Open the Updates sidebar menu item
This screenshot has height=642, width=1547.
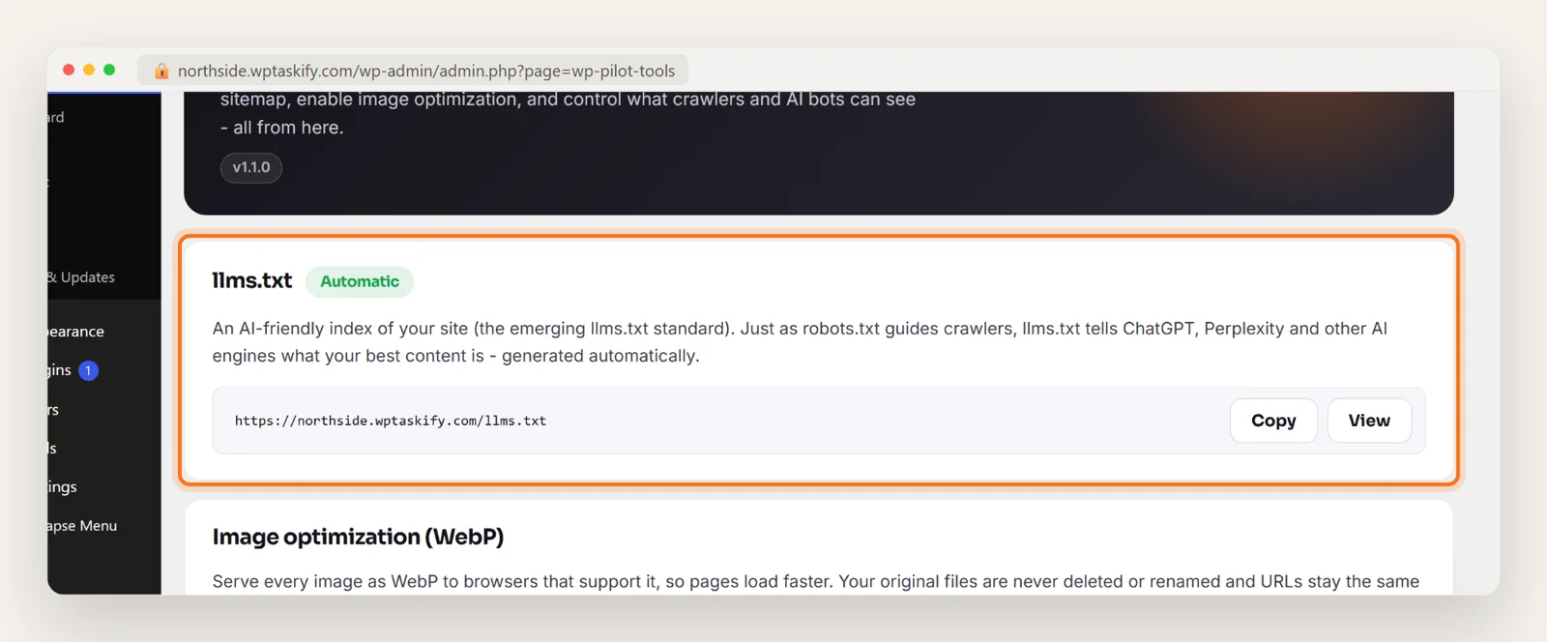coord(81,277)
